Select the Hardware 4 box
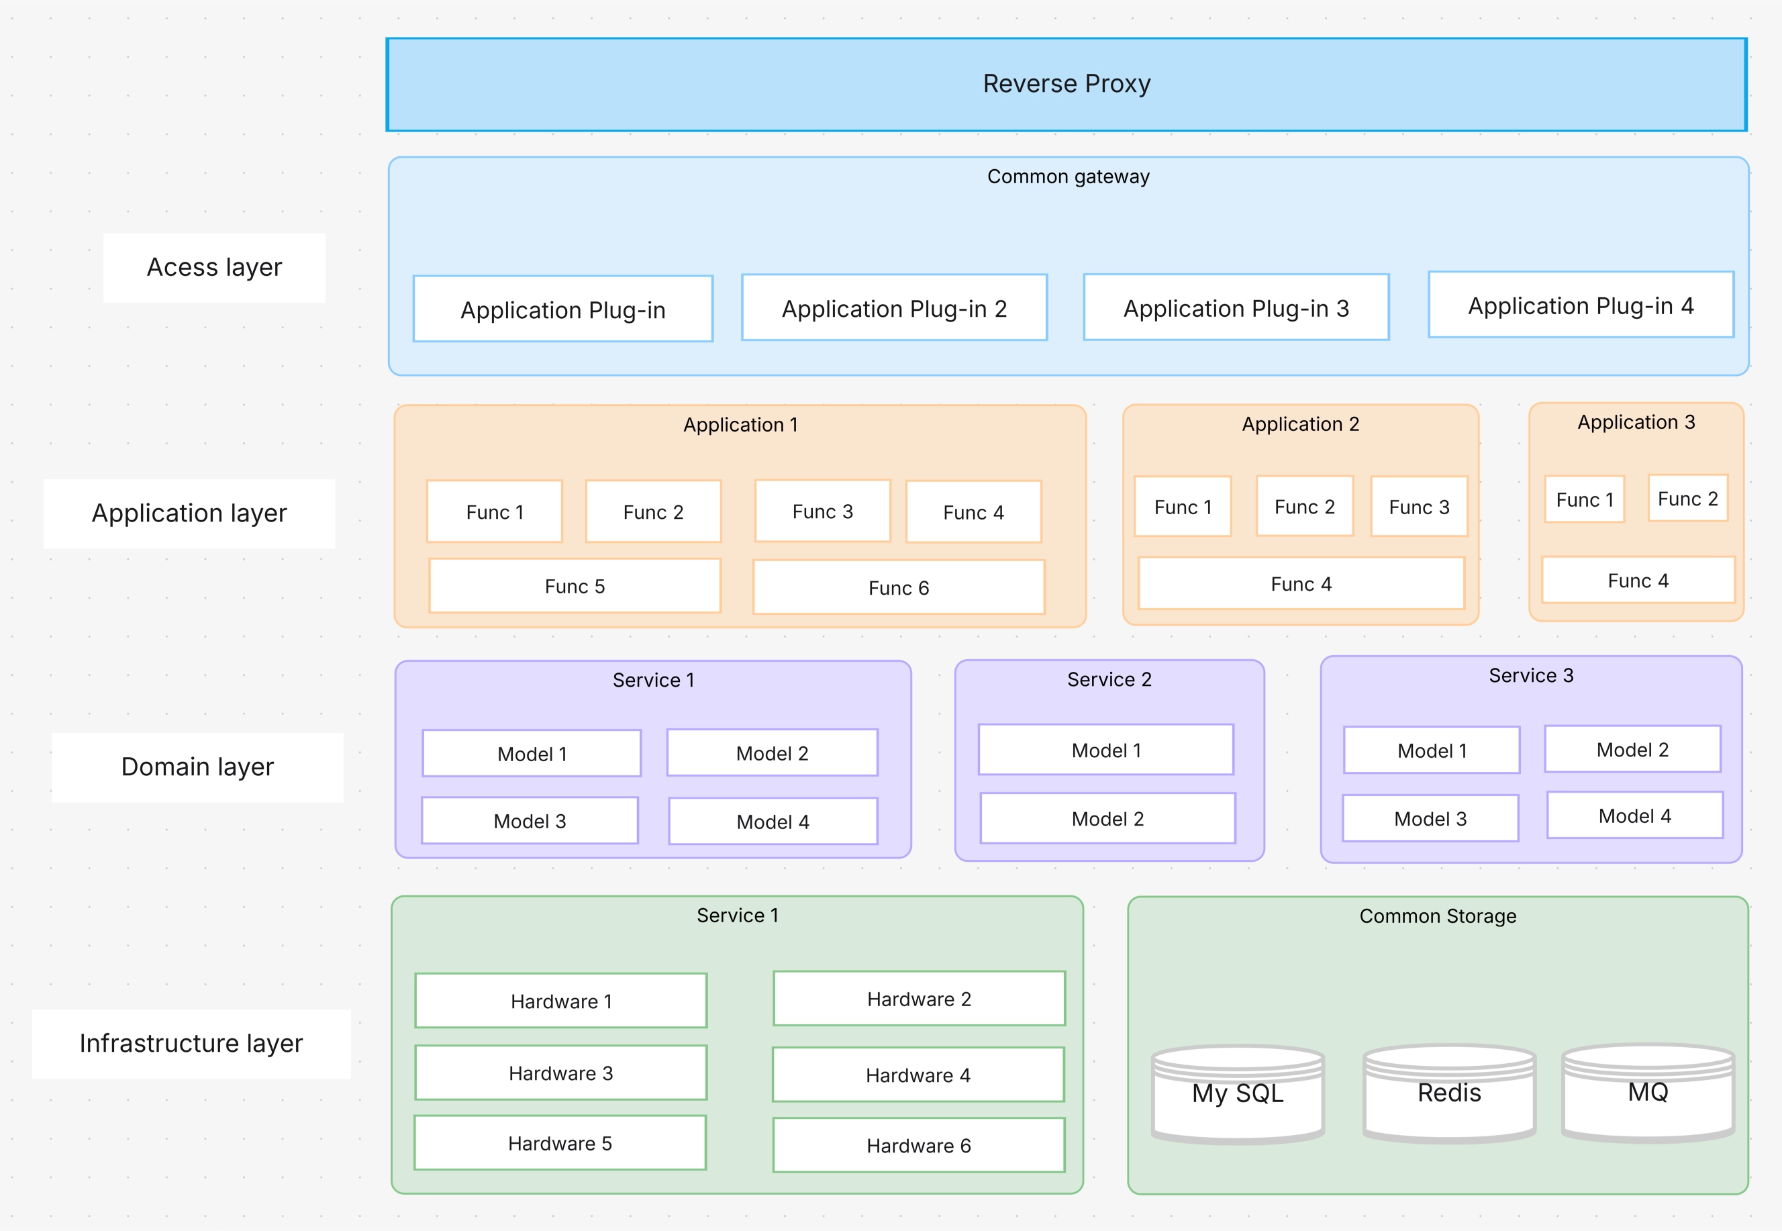 tap(918, 1075)
